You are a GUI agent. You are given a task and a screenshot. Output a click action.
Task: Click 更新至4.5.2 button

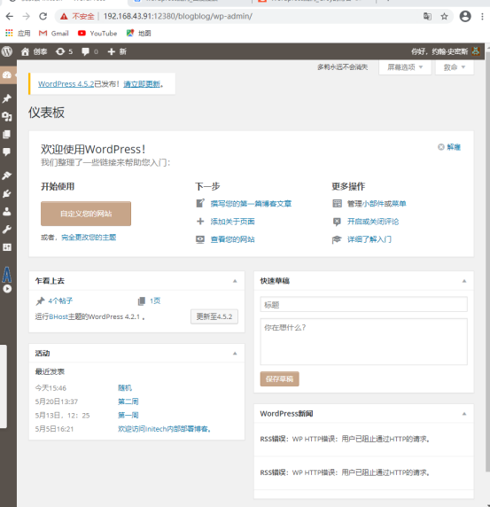[214, 316]
